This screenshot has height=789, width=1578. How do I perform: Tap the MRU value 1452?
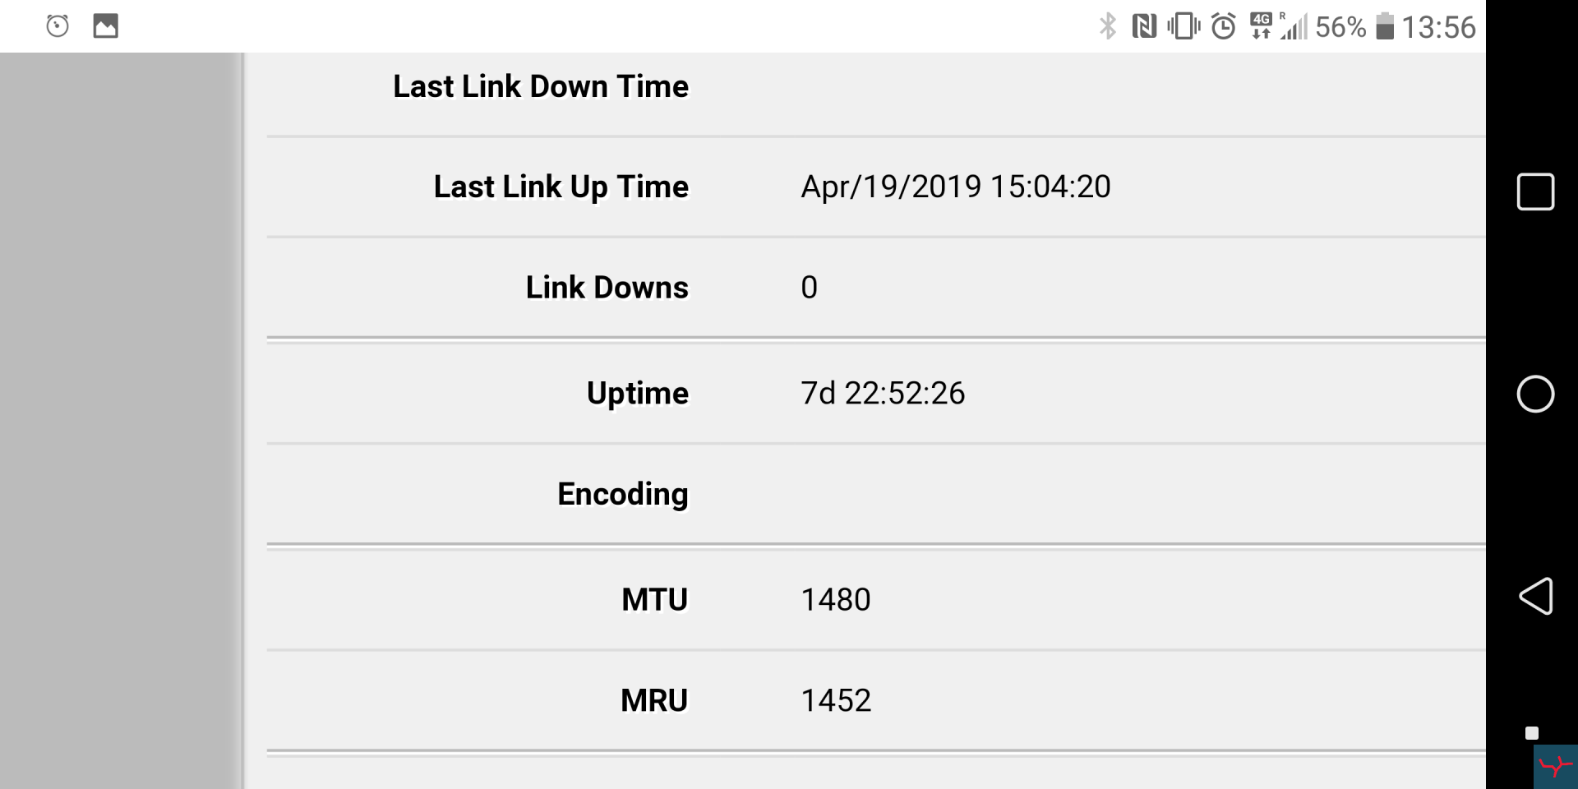[836, 700]
